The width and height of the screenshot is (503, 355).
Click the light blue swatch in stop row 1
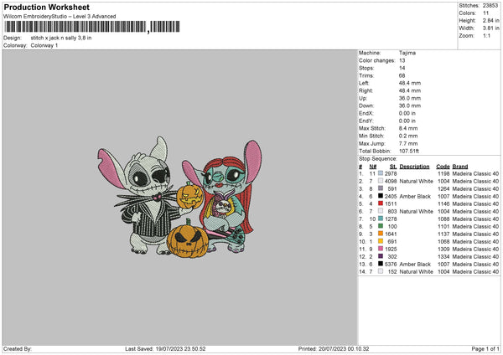381,173
